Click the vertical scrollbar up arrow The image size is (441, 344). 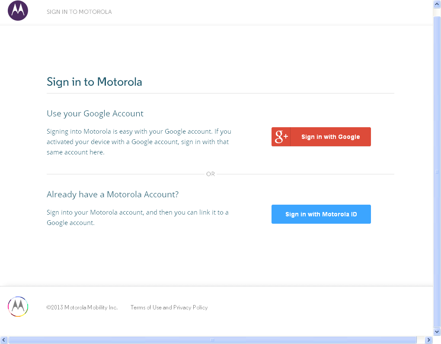click(x=437, y=4)
